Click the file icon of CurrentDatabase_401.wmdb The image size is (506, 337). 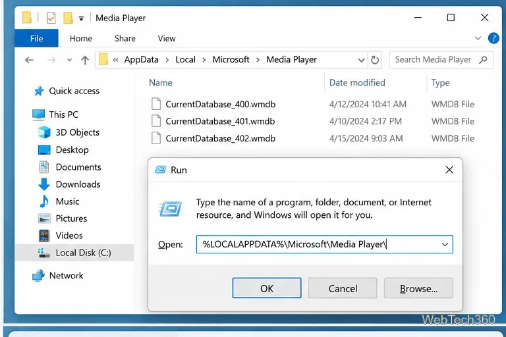click(156, 121)
